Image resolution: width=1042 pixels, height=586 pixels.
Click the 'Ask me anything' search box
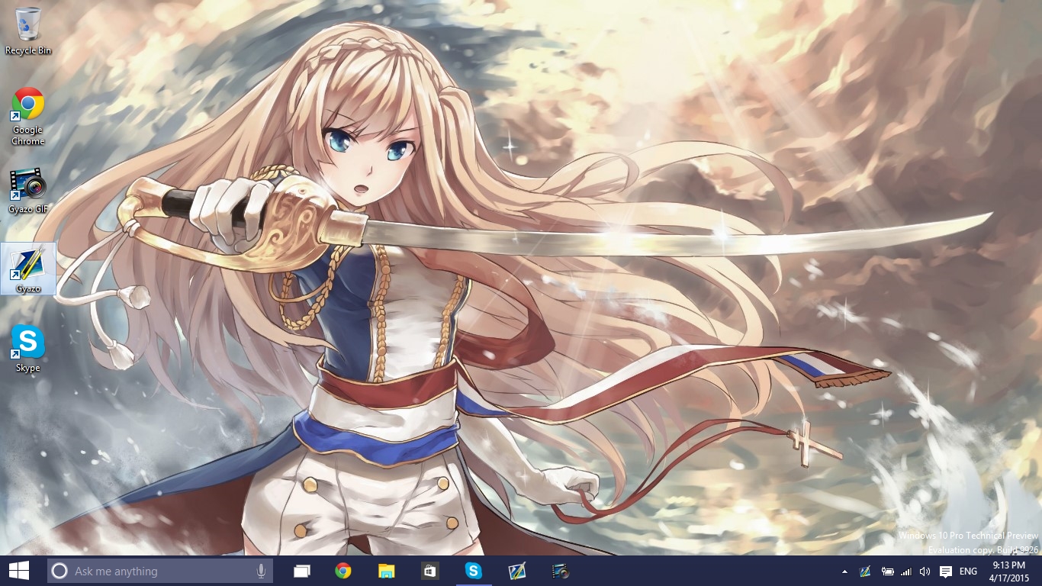click(160, 571)
